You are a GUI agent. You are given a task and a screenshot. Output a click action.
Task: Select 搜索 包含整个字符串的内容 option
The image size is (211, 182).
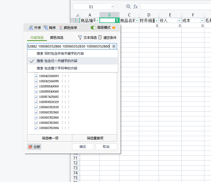[57, 68]
